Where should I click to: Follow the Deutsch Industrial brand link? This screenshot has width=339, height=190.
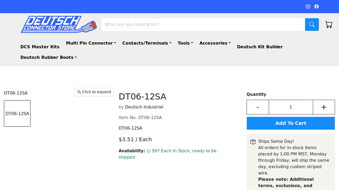click(x=144, y=107)
